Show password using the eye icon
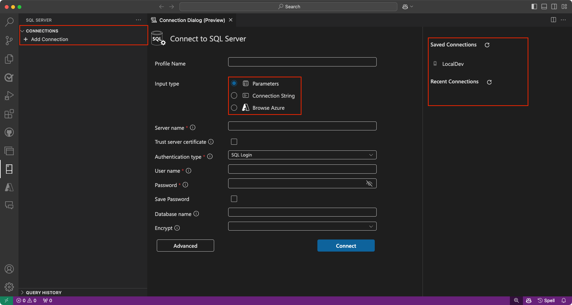 tap(369, 184)
